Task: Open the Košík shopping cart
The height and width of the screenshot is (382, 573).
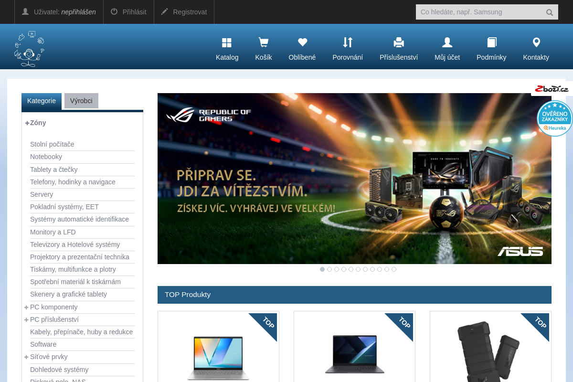Action: (264, 43)
